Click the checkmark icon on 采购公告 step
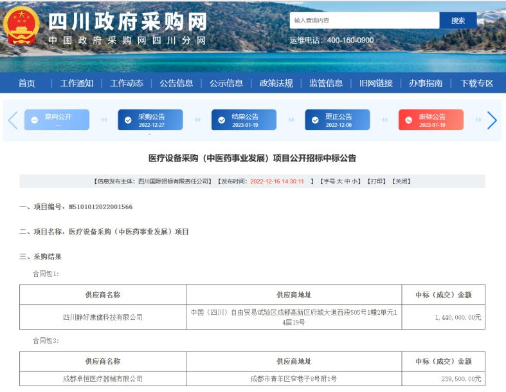Image resolution: width=506 pixels, height=392 pixels. 128,120
